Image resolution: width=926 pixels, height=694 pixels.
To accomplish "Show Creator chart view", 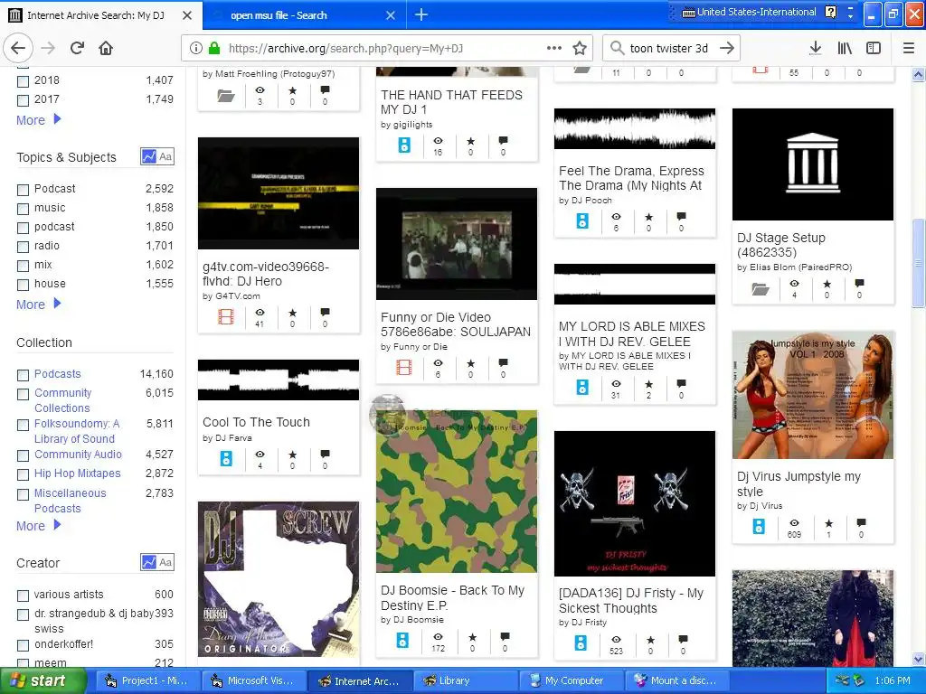I will (x=149, y=562).
